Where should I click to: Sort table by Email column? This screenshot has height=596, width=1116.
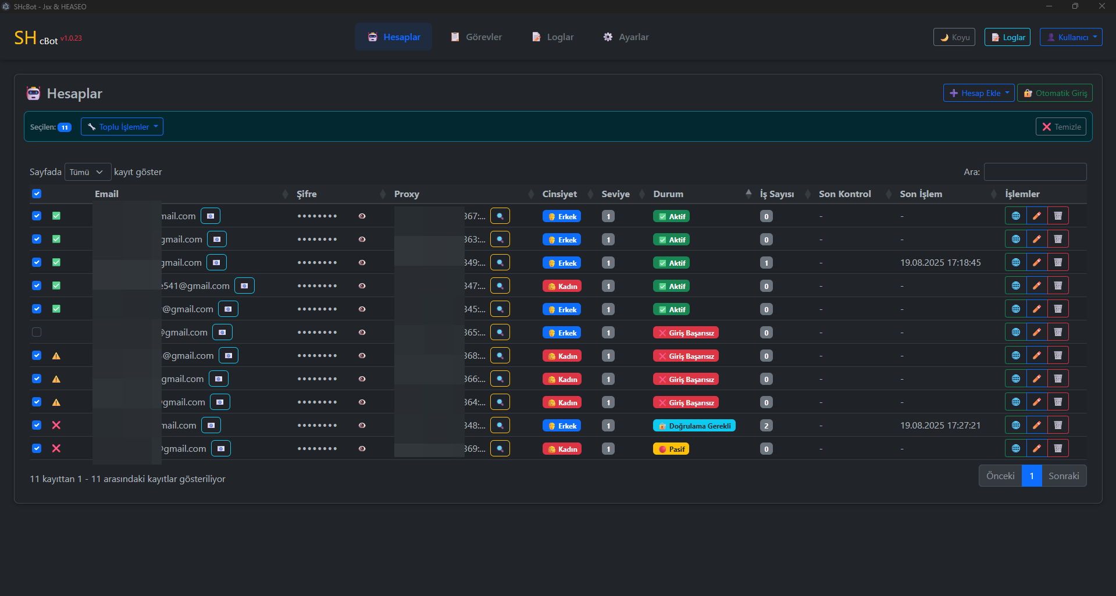pos(191,194)
